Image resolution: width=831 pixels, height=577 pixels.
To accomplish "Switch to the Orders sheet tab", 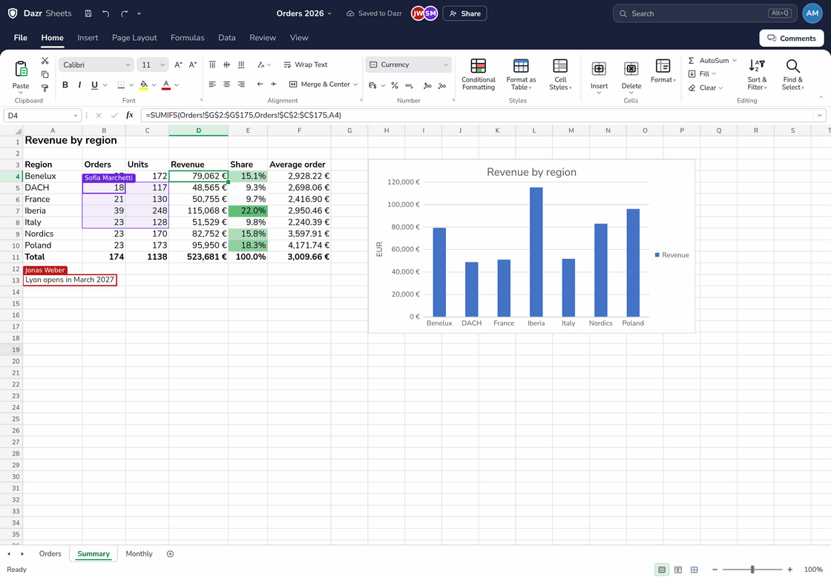I will click(x=50, y=554).
